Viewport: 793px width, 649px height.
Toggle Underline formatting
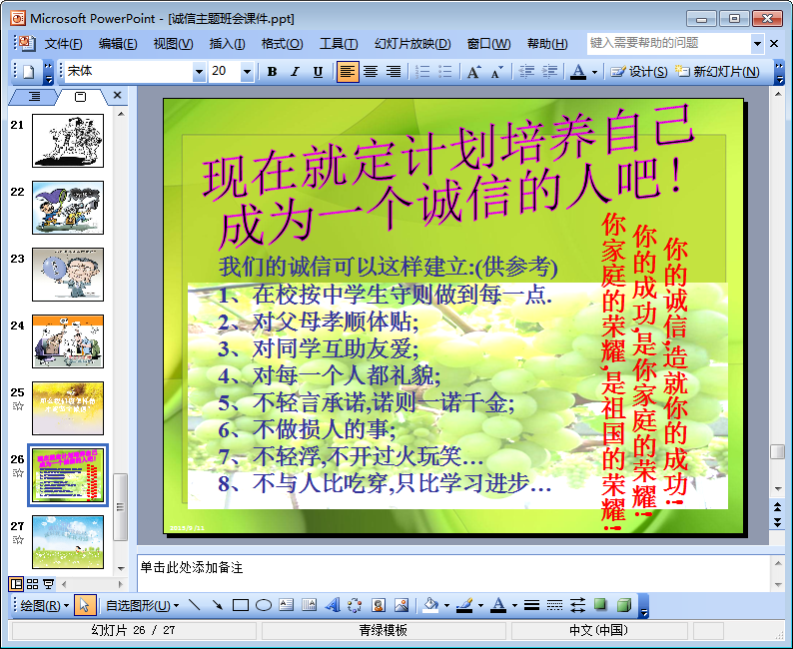318,72
